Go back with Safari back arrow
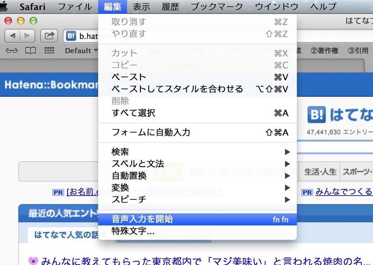 pyautogui.click(x=12, y=36)
